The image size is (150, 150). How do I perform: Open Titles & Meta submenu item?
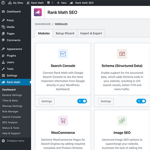[10, 100]
